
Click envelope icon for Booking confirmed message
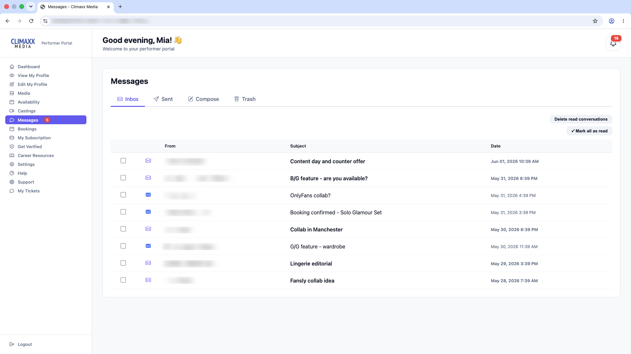148,212
